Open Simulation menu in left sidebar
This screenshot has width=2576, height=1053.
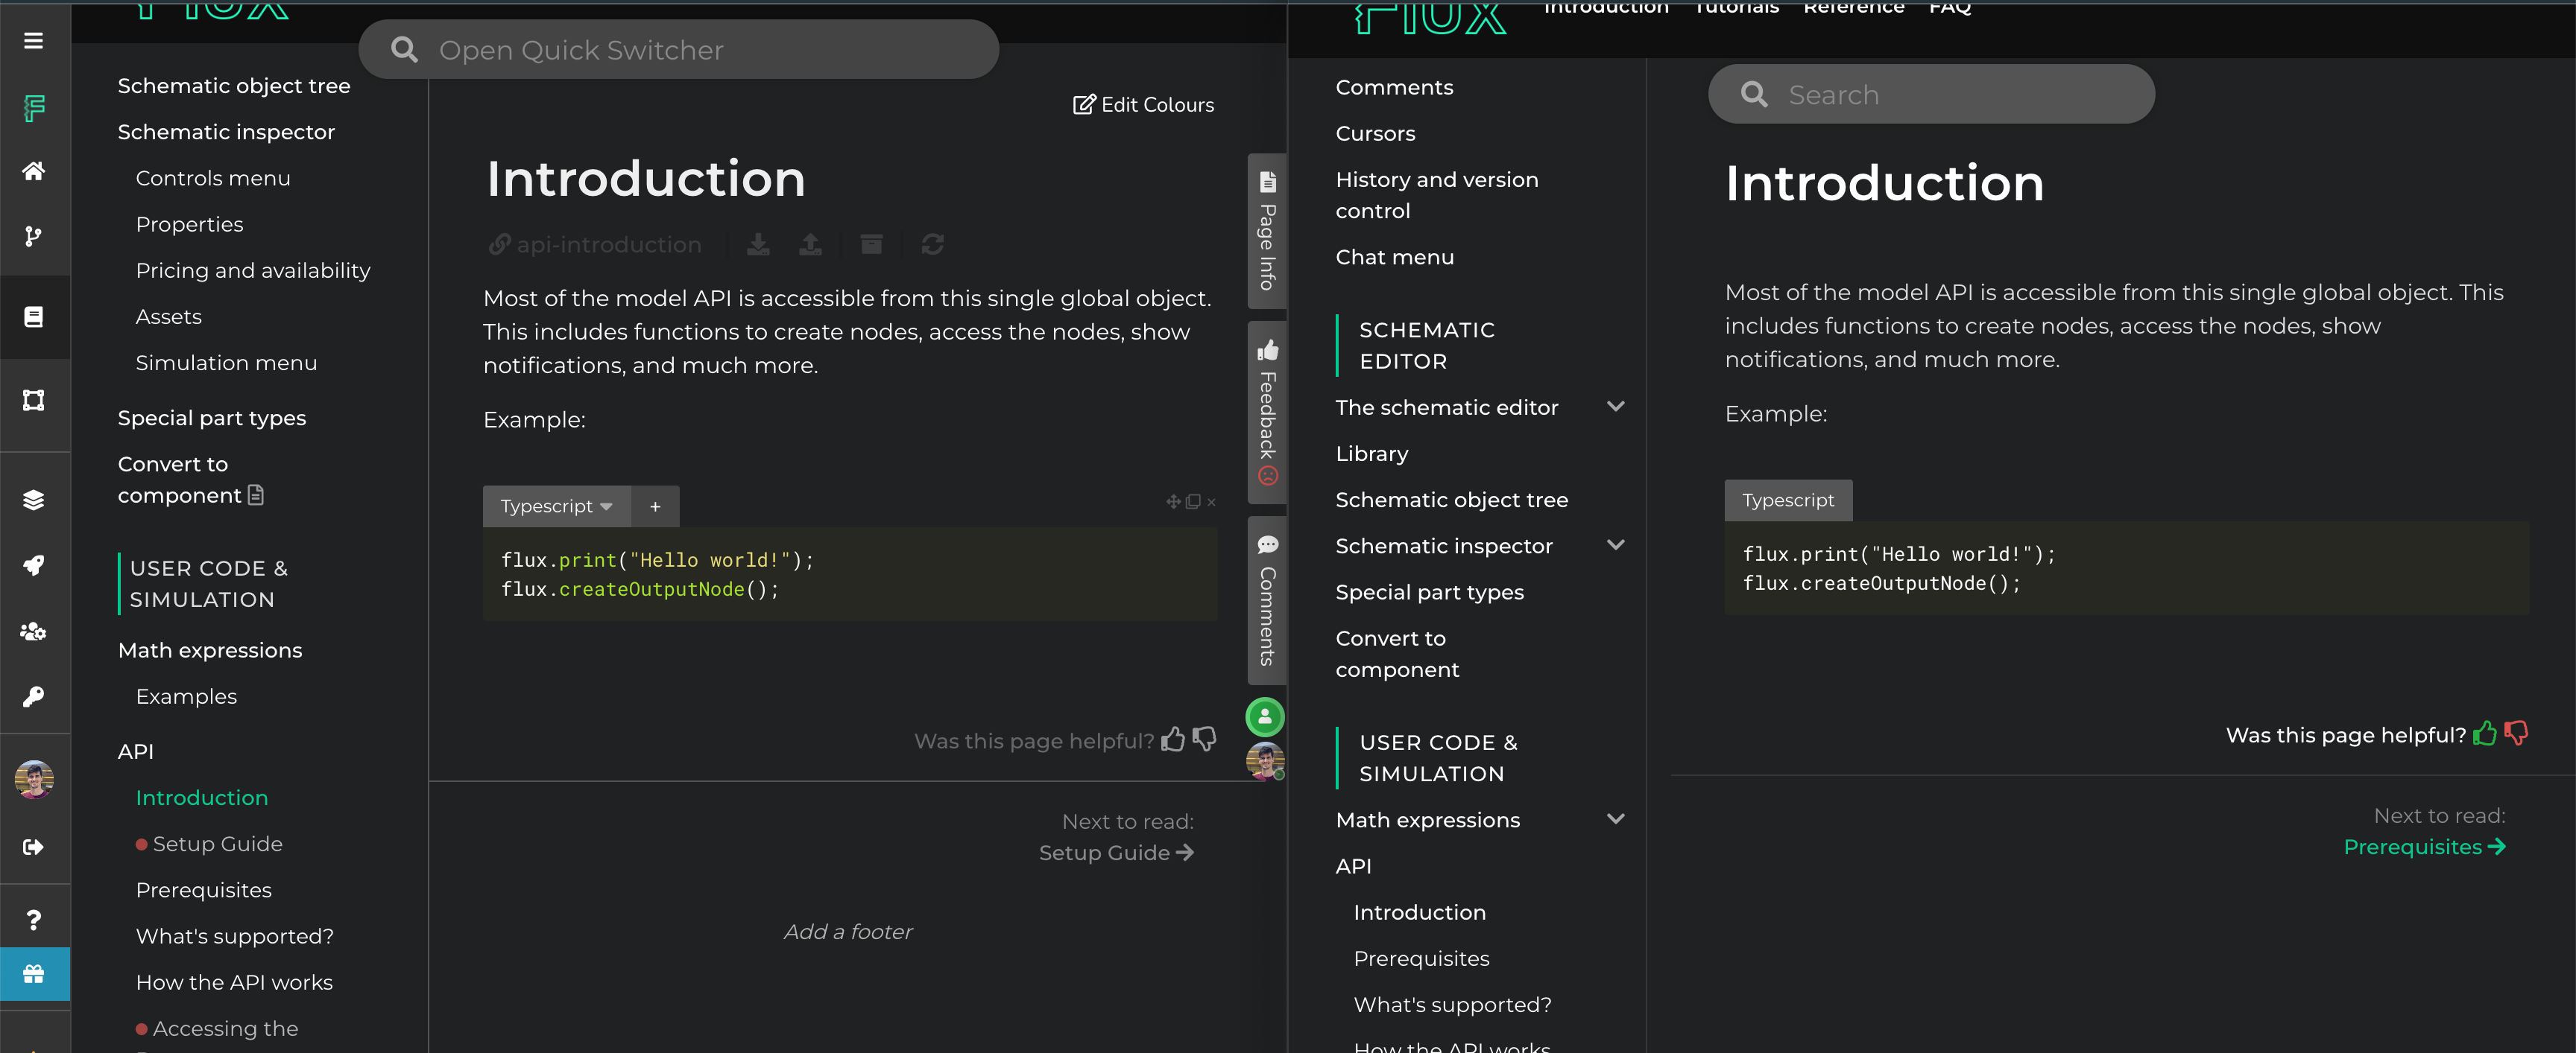pos(226,363)
